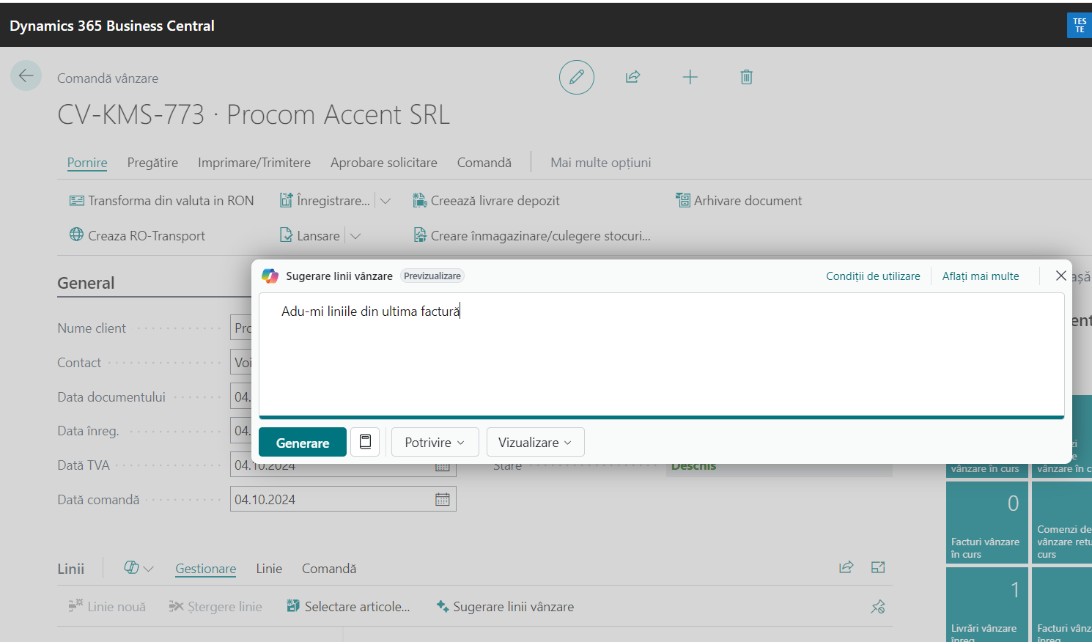
Task: Close the Sugerare linii vânzare dialog
Action: [x=1060, y=276]
